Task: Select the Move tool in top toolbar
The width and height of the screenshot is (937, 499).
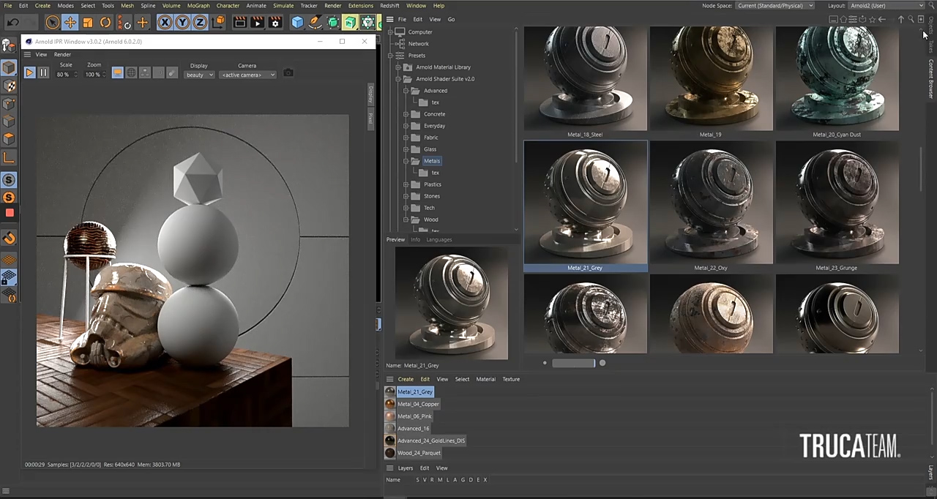Action: (x=70, y=23)
